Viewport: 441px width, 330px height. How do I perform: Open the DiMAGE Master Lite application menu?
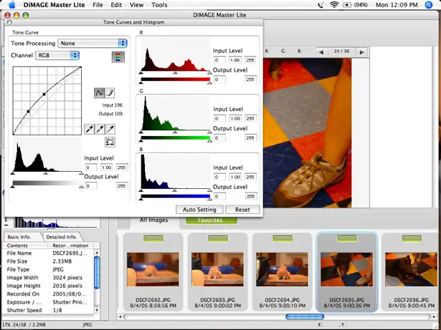coord(54,5)
